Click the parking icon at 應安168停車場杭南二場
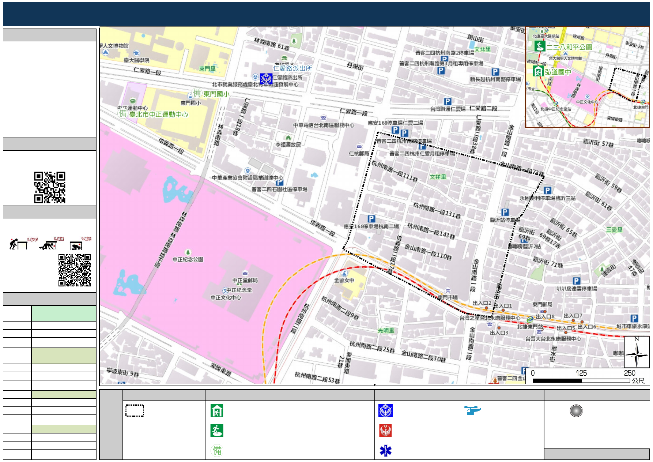653x462 pixels. (371, 219)
